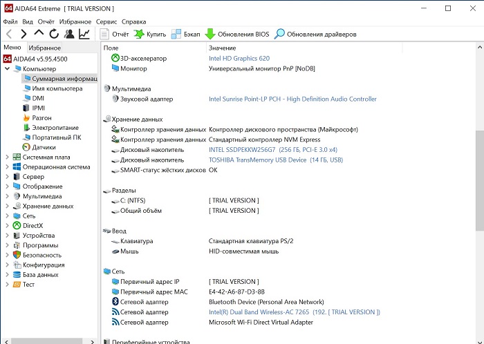Expand the Отображение tree node

click(7, 187)
